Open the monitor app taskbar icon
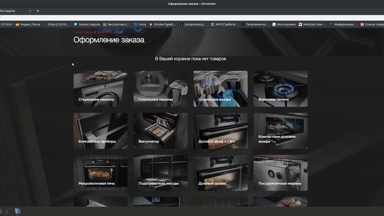Image resolution: width=384 pixels, height=216 pixels. [x=18, y=211]
